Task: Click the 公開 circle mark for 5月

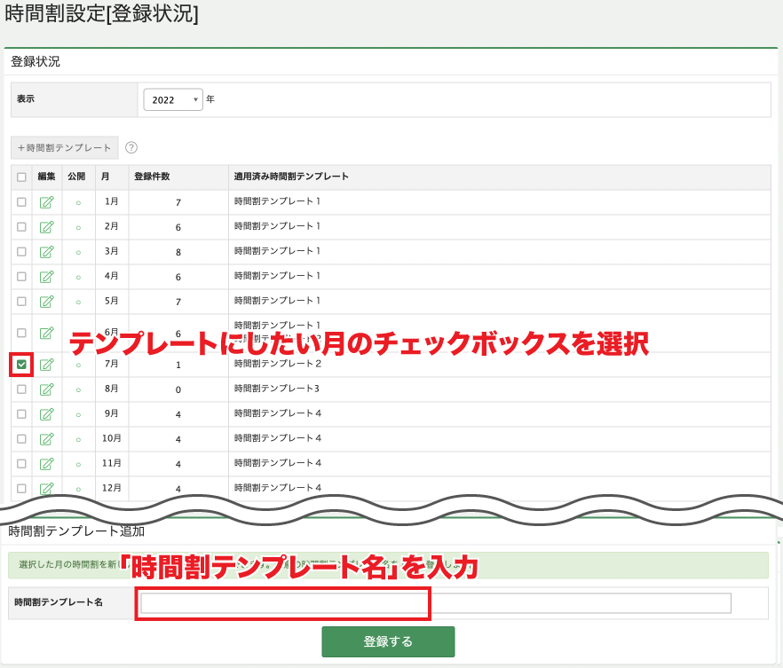Action: click(x=78, y=303)
